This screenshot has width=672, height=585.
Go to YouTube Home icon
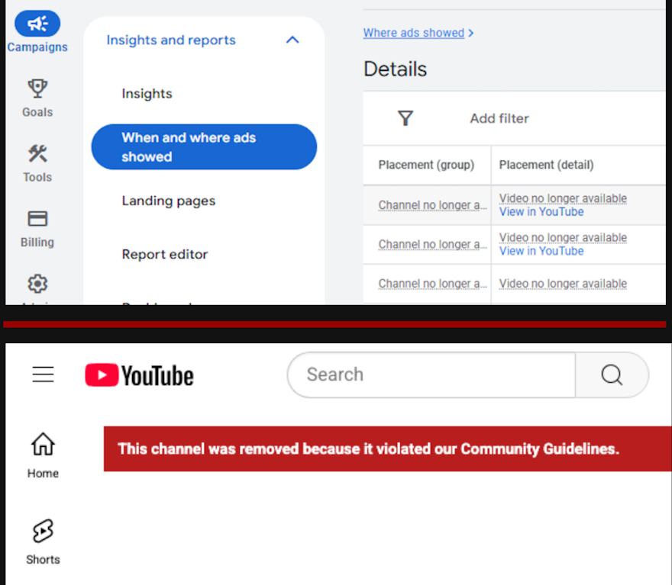click(43, 444)
